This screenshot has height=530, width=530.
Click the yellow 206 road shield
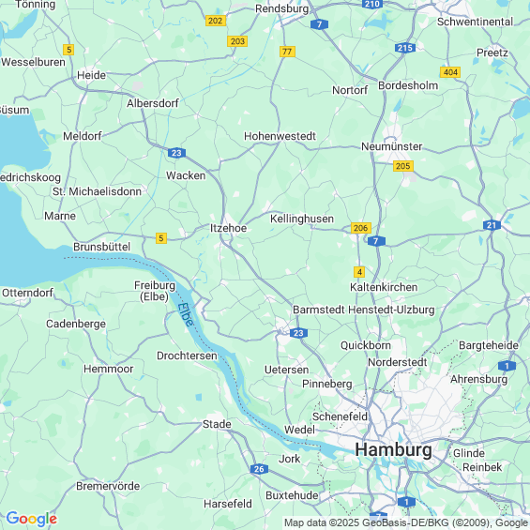360,228
